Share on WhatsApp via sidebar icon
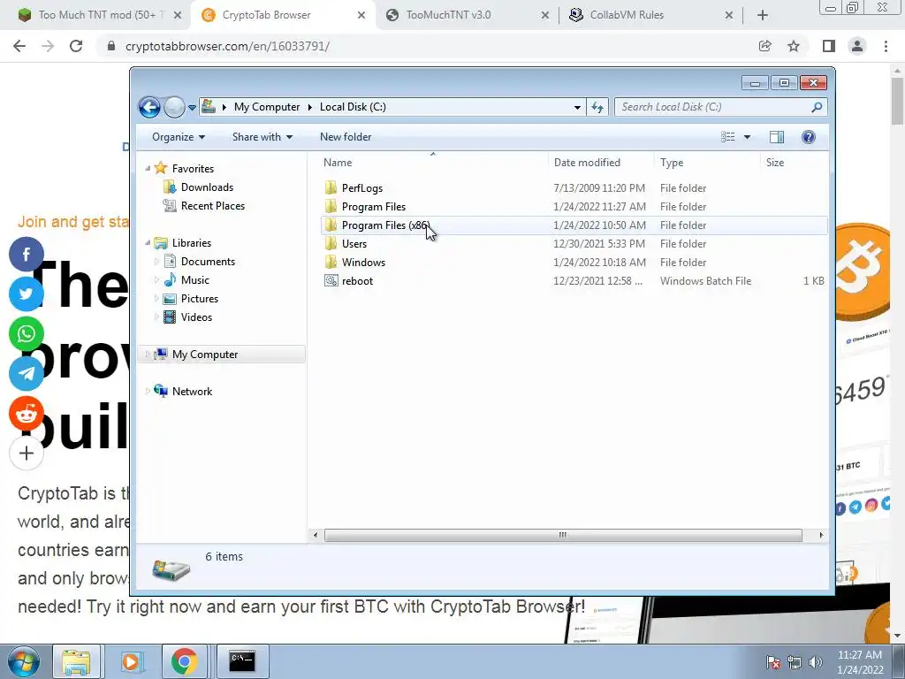 click(27, 333)
